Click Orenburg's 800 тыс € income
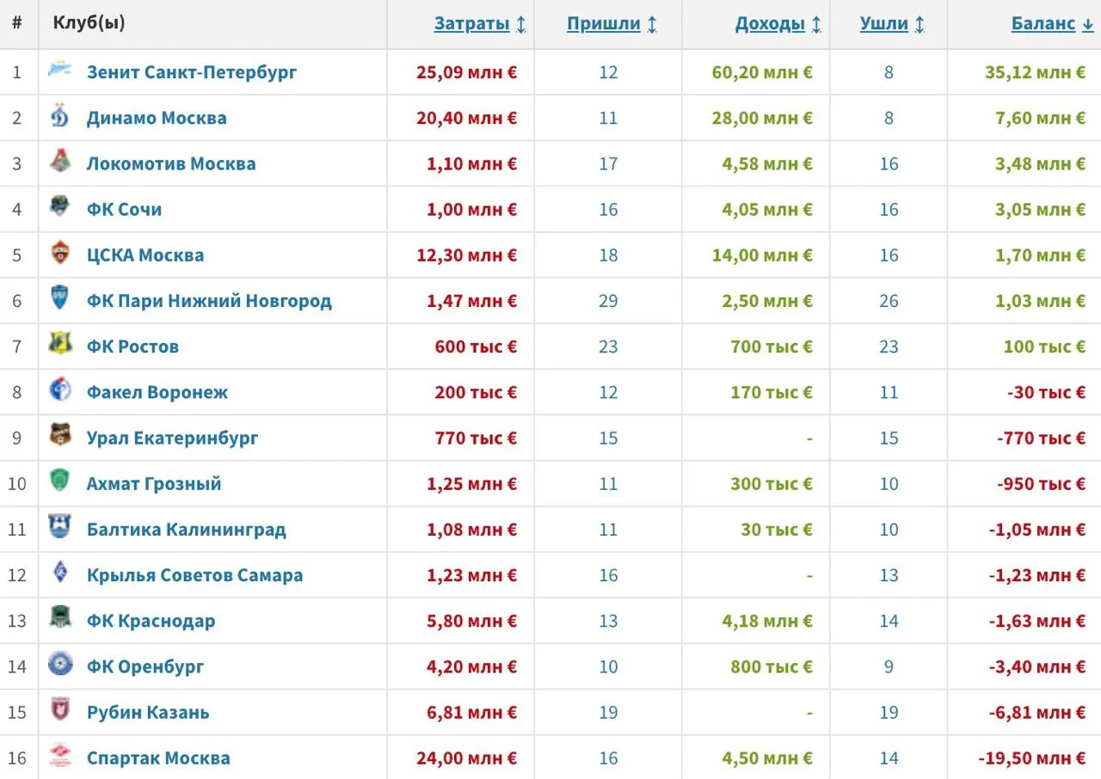This screenshot has height=779, width=1101. pyautogui.click(x=772, y=666)
